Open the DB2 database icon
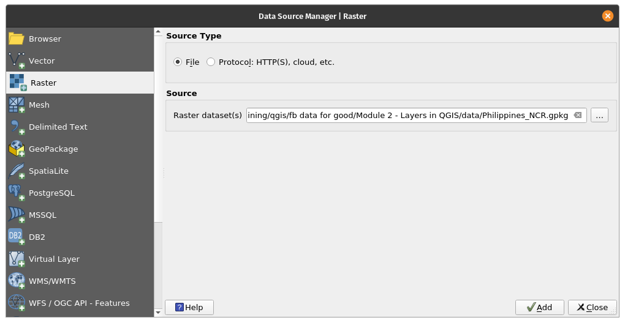This screenshot has height=323, width=625. click(17, 237)
